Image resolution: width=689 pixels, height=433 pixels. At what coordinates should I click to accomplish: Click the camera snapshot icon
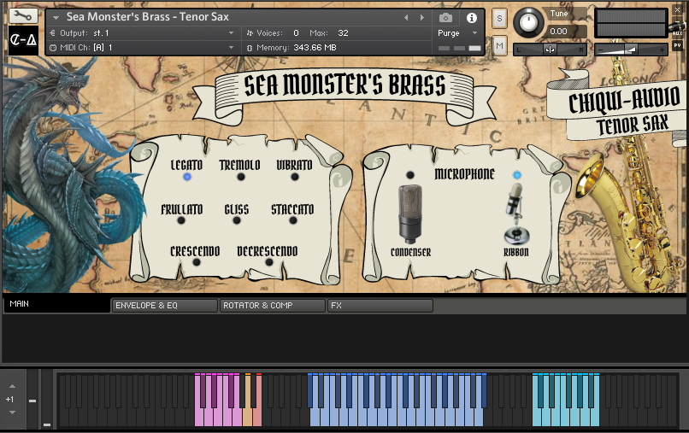pyautogui.click(x=445, y=17)
